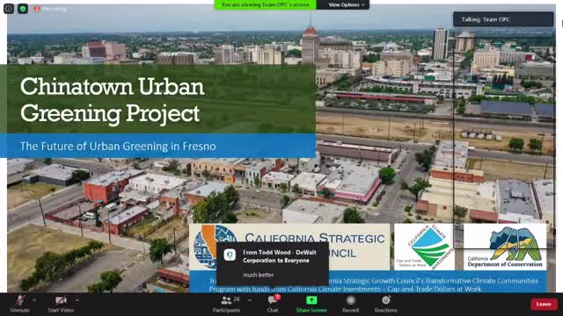563x316 pixels.
Task: Open the Participants panel
Action: [226, 305]
